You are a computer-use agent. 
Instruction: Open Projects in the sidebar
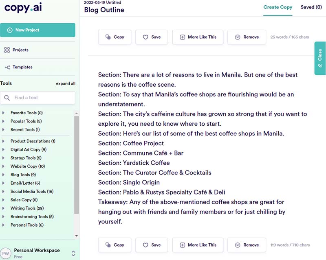click(20, 50)
